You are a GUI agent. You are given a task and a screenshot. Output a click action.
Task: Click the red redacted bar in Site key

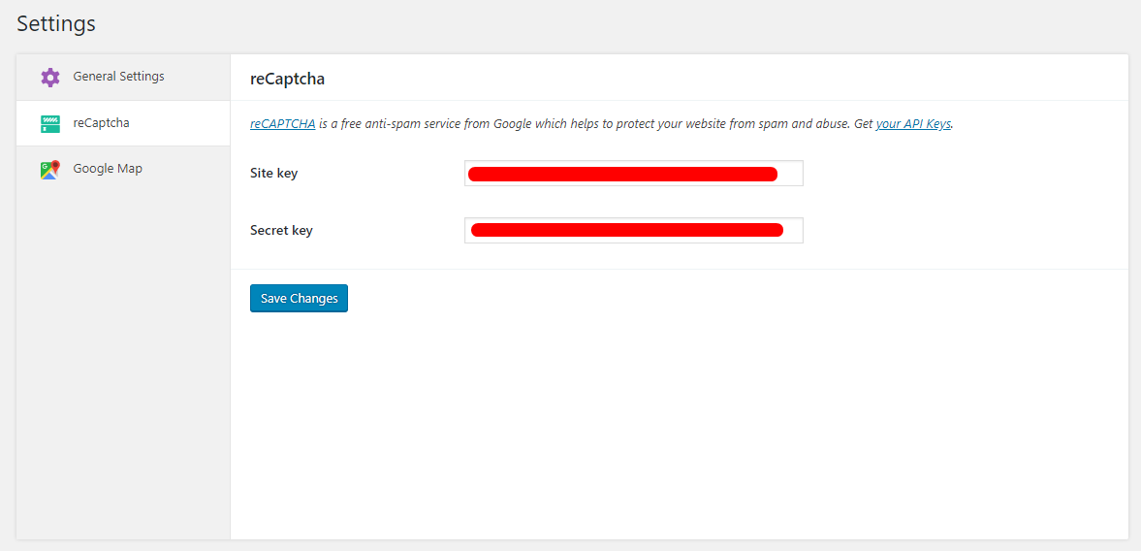tap(622, 174)
